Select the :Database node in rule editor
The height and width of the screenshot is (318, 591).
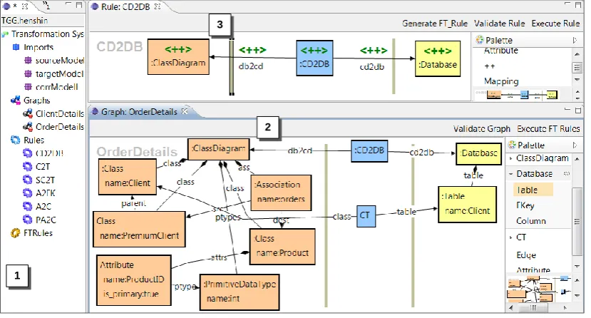[438, 58]
